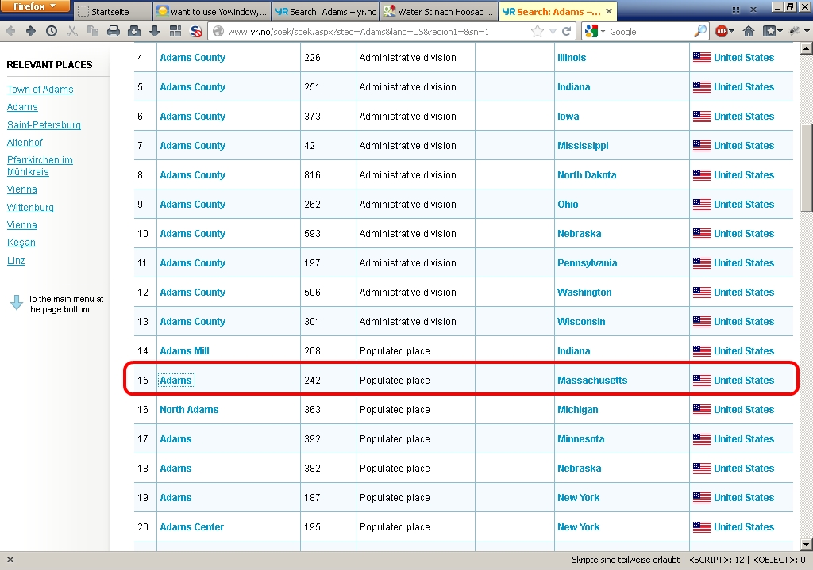This screenshot has height=570, width=813.
Task: Expand the Google search engine dropdown
Action: (x=603, y=31)
